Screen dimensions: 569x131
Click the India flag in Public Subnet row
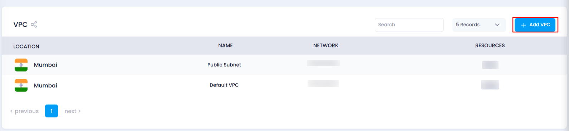click(x=21, y=65)
